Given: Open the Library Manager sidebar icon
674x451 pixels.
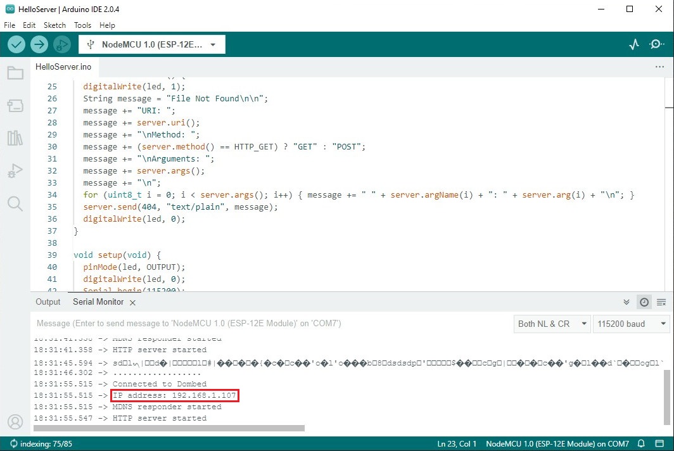Looking at the screenshot, I should tap(15, 138).
